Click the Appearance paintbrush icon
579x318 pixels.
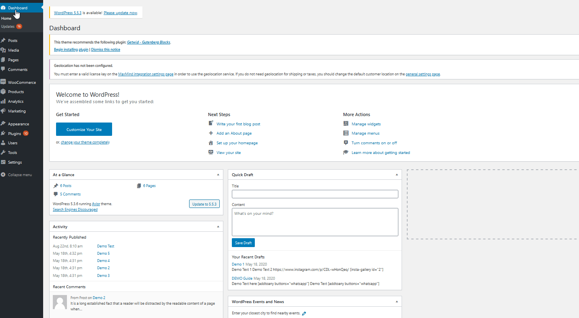(3, 124)
